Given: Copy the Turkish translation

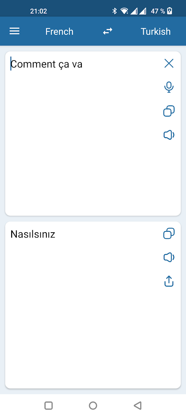Looking at the screenshot, I should [169, 233].
